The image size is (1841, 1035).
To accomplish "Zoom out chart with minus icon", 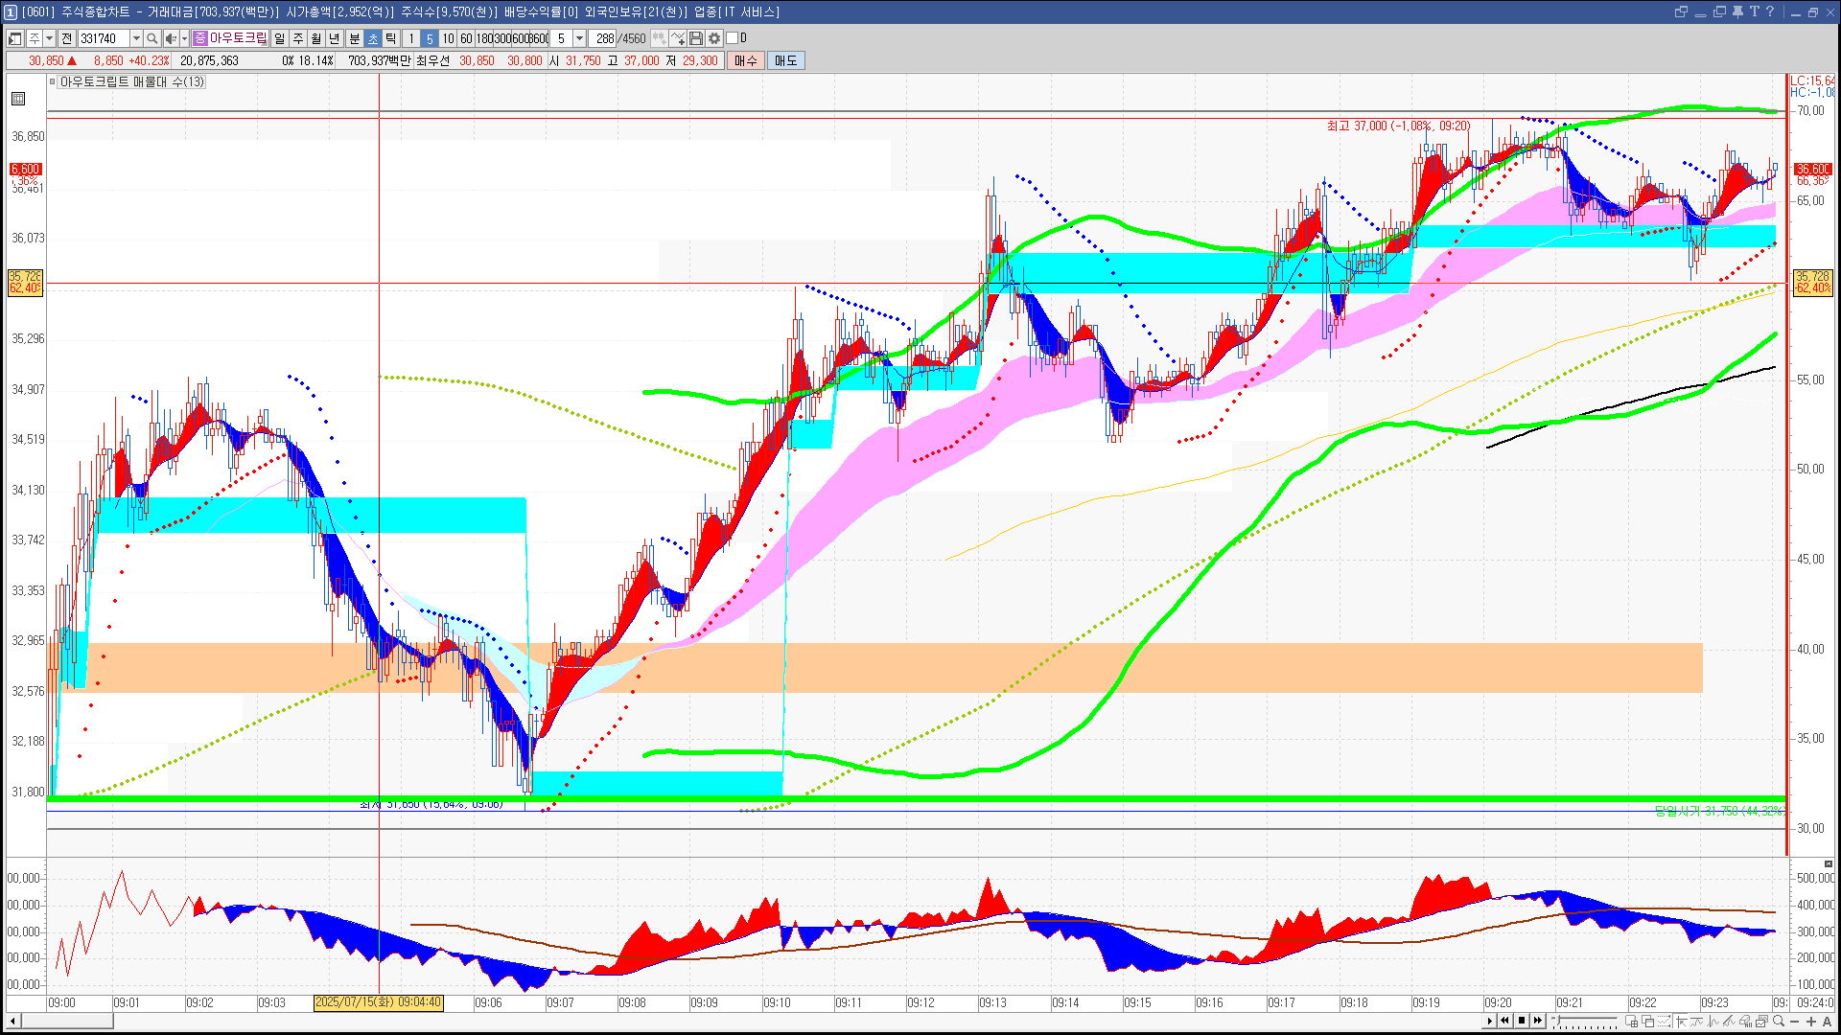I will [x=1795, y=1022].
